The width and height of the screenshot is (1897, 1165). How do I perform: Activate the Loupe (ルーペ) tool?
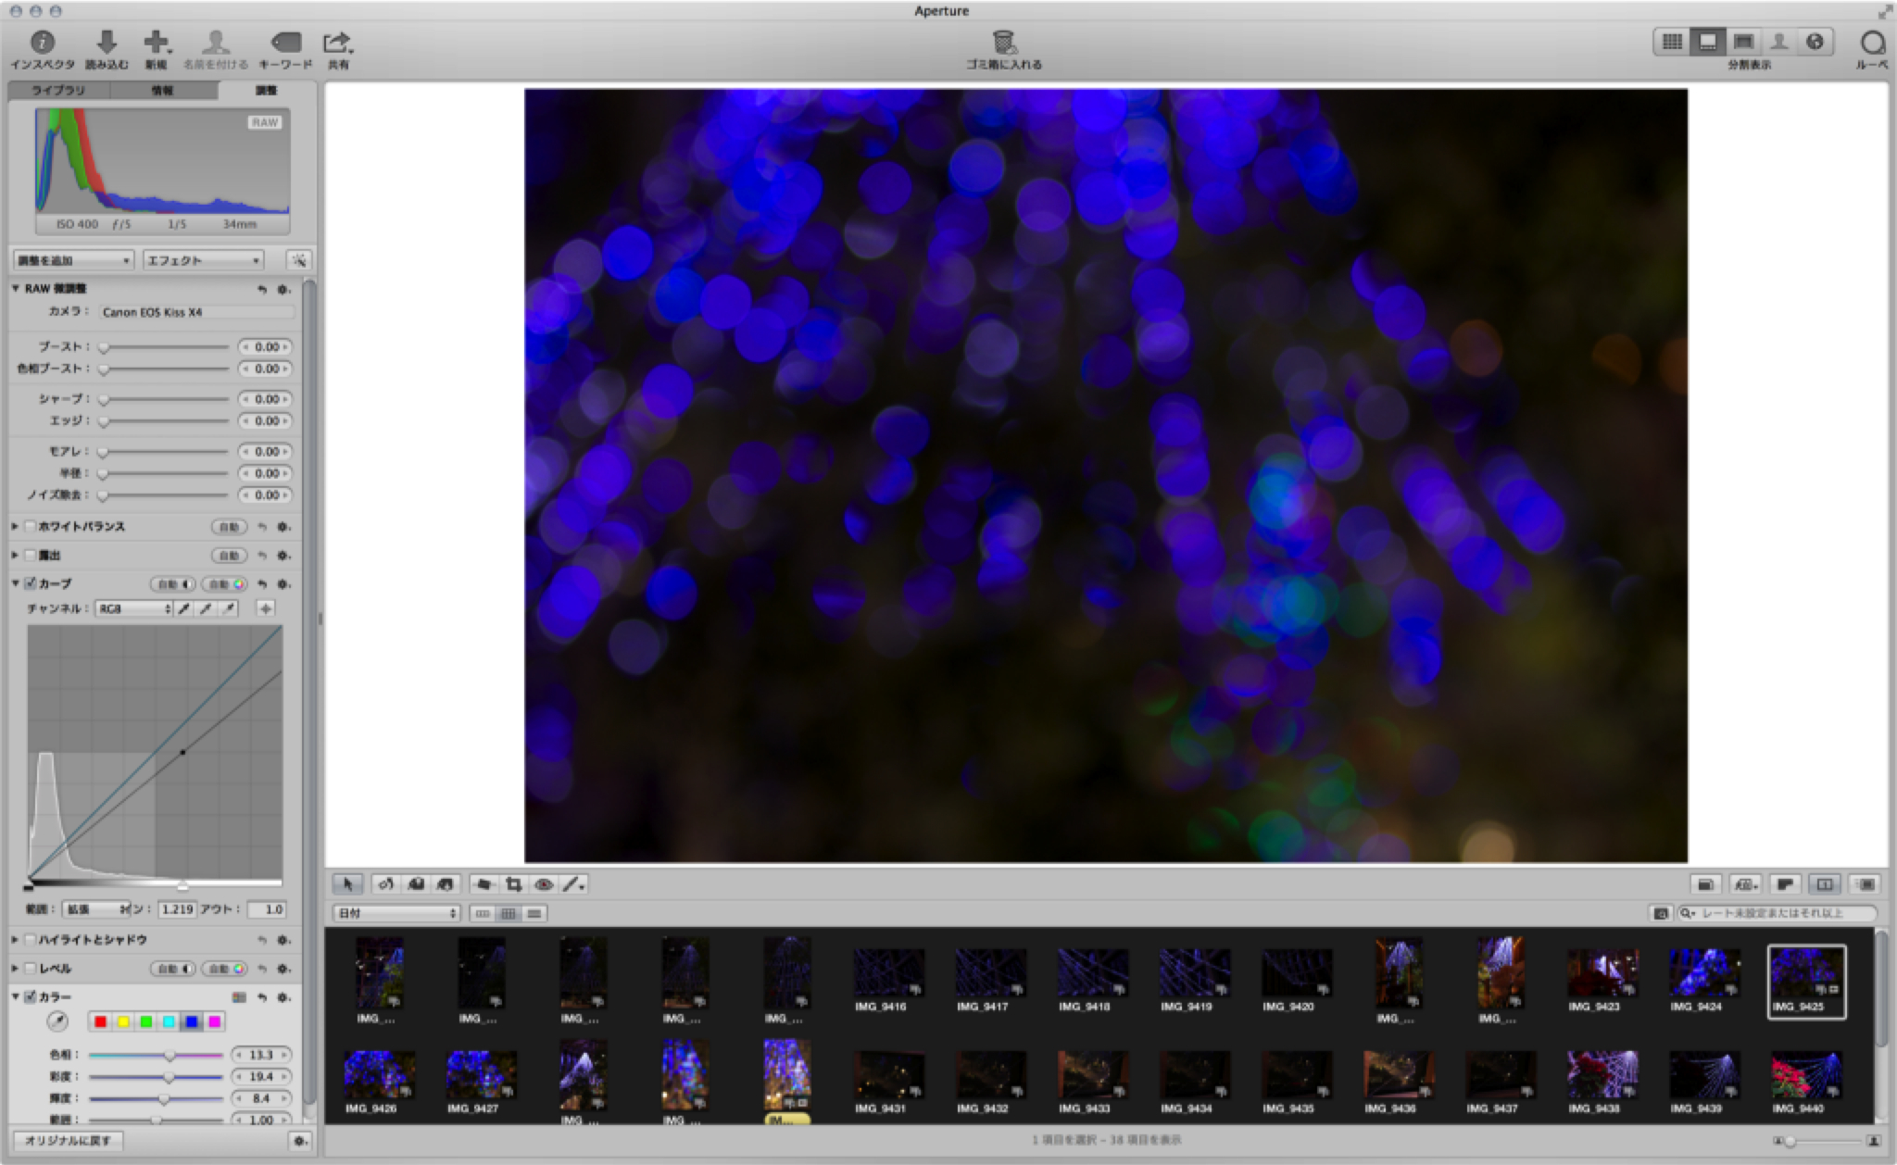click(1872, 43)
